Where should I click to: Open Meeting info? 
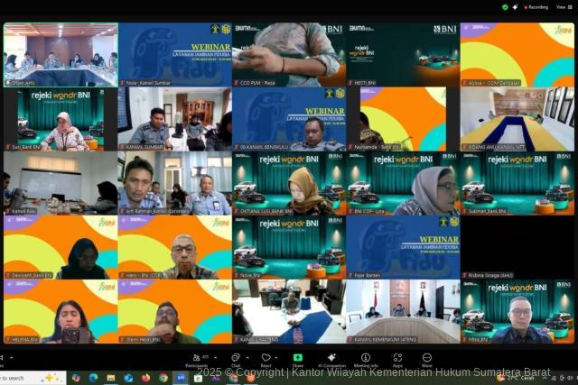tap(368, 358)
